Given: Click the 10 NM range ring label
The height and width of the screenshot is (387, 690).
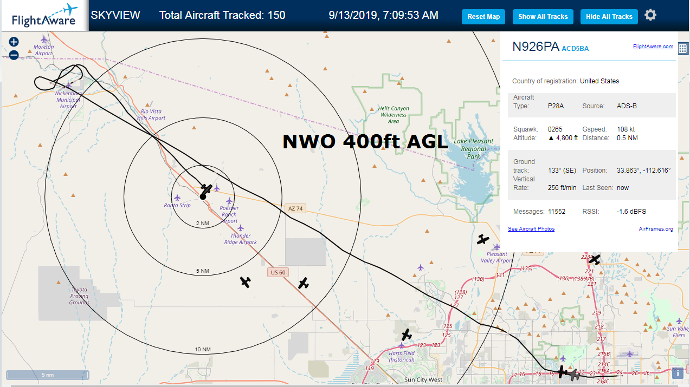Looking at the screenshot, I should [202, 350].
